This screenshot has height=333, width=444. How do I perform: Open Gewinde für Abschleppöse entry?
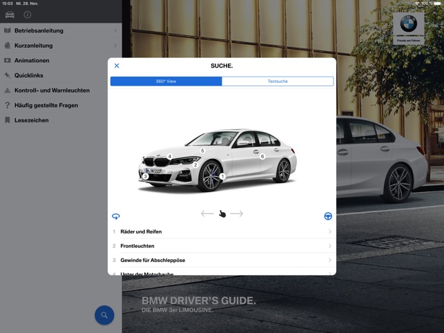[x=222, y=260]
